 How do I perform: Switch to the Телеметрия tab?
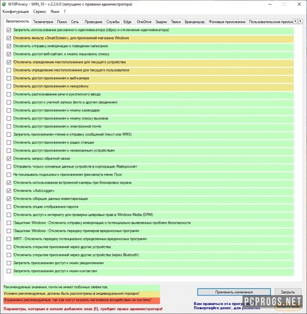[43, 22]
